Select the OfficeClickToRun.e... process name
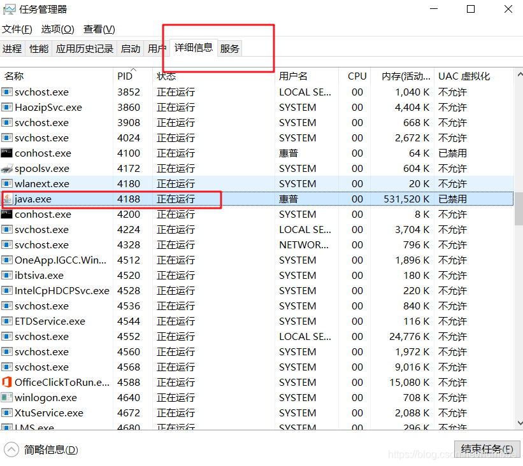Viewport: 523px width, 466px height. pos(62,383)
